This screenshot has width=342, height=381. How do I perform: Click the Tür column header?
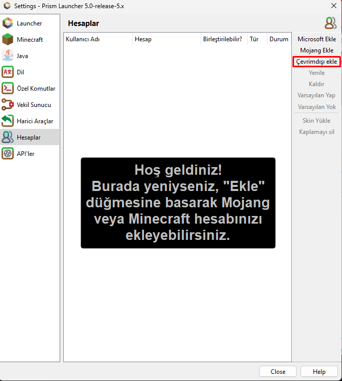coord(257,39)
